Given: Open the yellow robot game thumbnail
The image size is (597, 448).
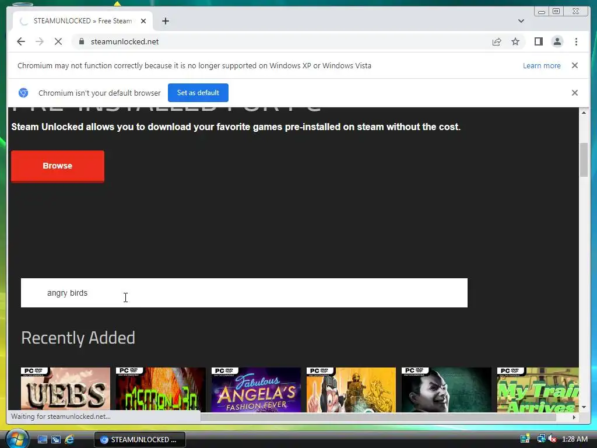Looking at the screenshot, I should (351, 390).
